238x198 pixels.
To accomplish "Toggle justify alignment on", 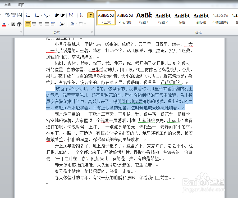I will pos(47,24).
